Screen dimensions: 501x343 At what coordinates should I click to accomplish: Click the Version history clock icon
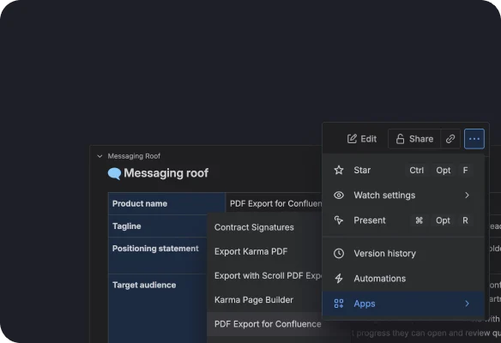click(339, 253)
